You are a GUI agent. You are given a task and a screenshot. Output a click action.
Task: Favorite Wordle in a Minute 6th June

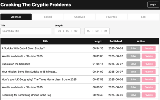tap(148, 56)
